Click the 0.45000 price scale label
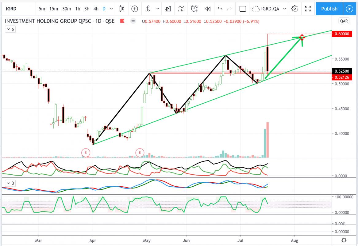 point(342,109)
